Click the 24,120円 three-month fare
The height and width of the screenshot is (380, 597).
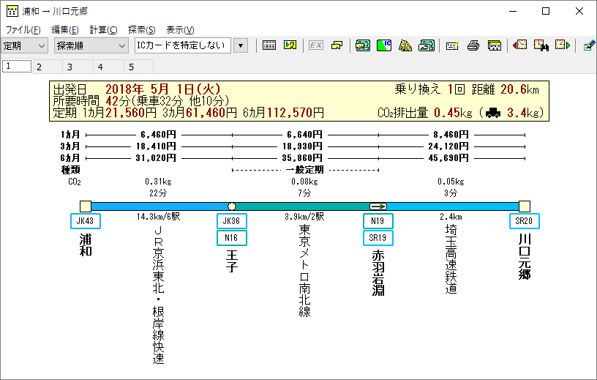[448, 146]
